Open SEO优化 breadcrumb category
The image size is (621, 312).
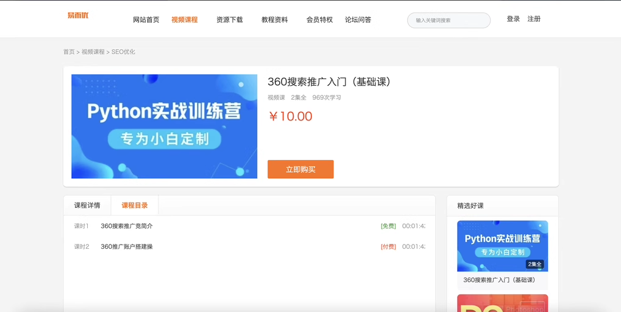(123, 52)
